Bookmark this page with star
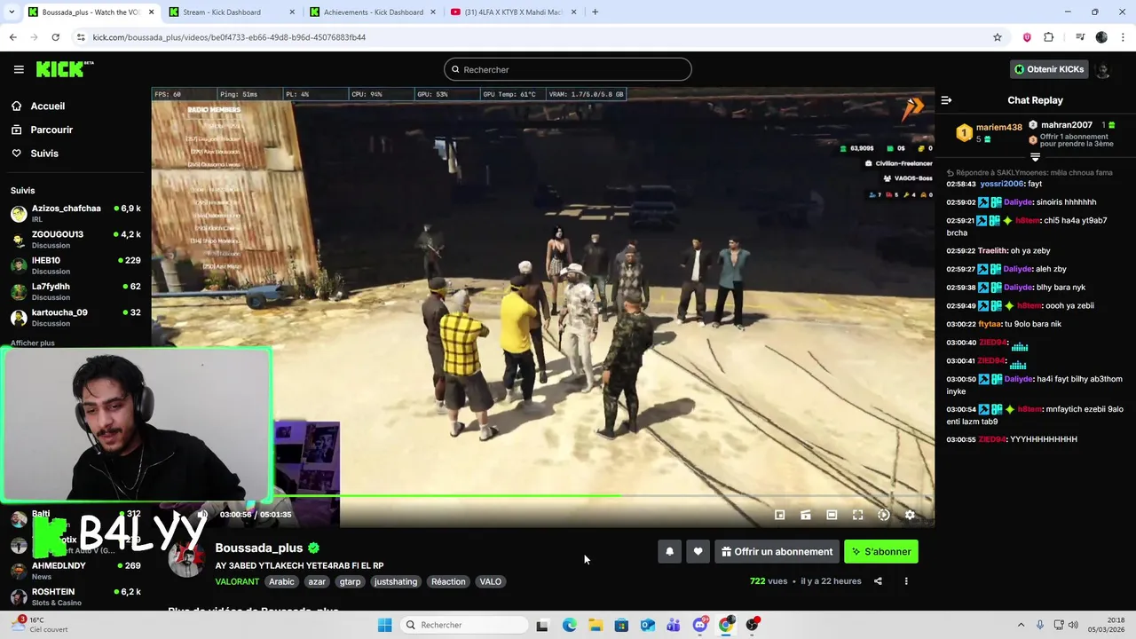1136x639 pixels. click(998, 37)
